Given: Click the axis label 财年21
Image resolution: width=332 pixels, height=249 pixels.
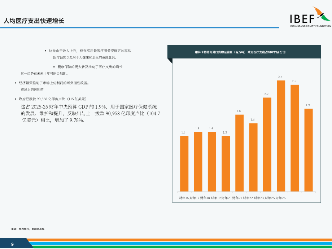Looking at the screenshot, I should point(237,198).
